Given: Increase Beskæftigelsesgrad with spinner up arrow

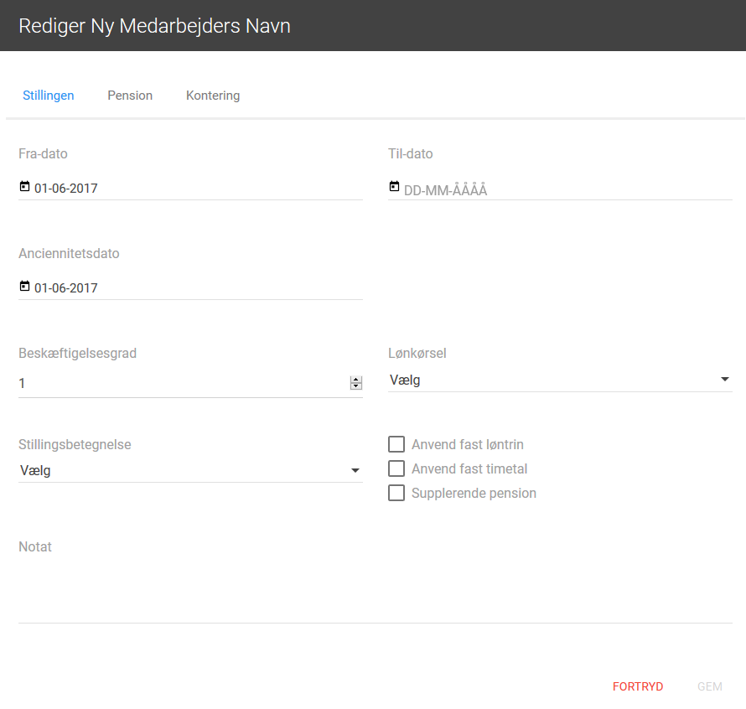Looking at the screenshot, I should [x=356, y=380].
